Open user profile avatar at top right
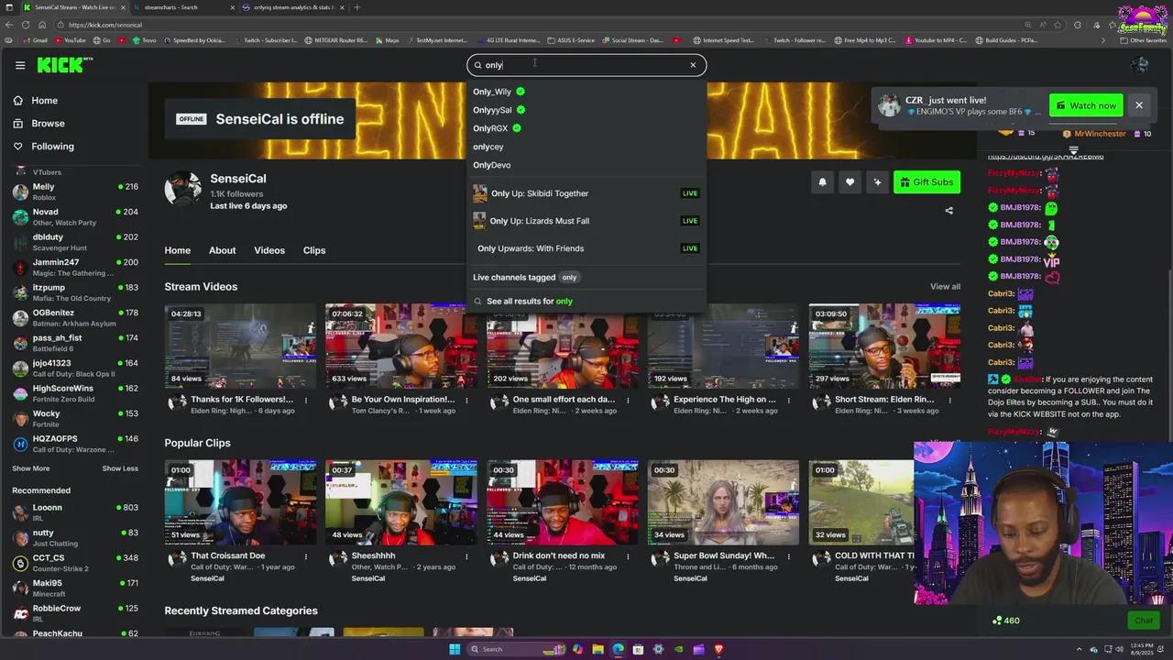 1139,65
